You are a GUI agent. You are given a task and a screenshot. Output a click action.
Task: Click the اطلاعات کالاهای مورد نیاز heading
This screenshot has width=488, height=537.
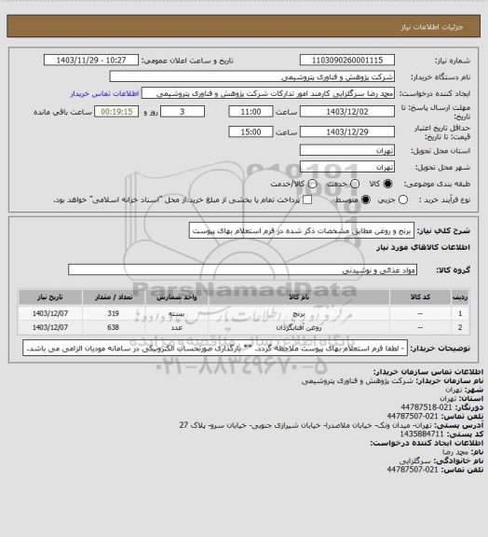[424, 247]
